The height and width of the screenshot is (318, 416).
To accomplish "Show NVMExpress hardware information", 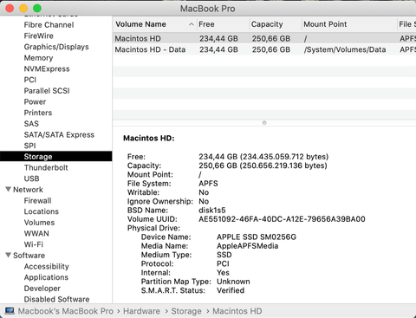I will coord(47,68).
